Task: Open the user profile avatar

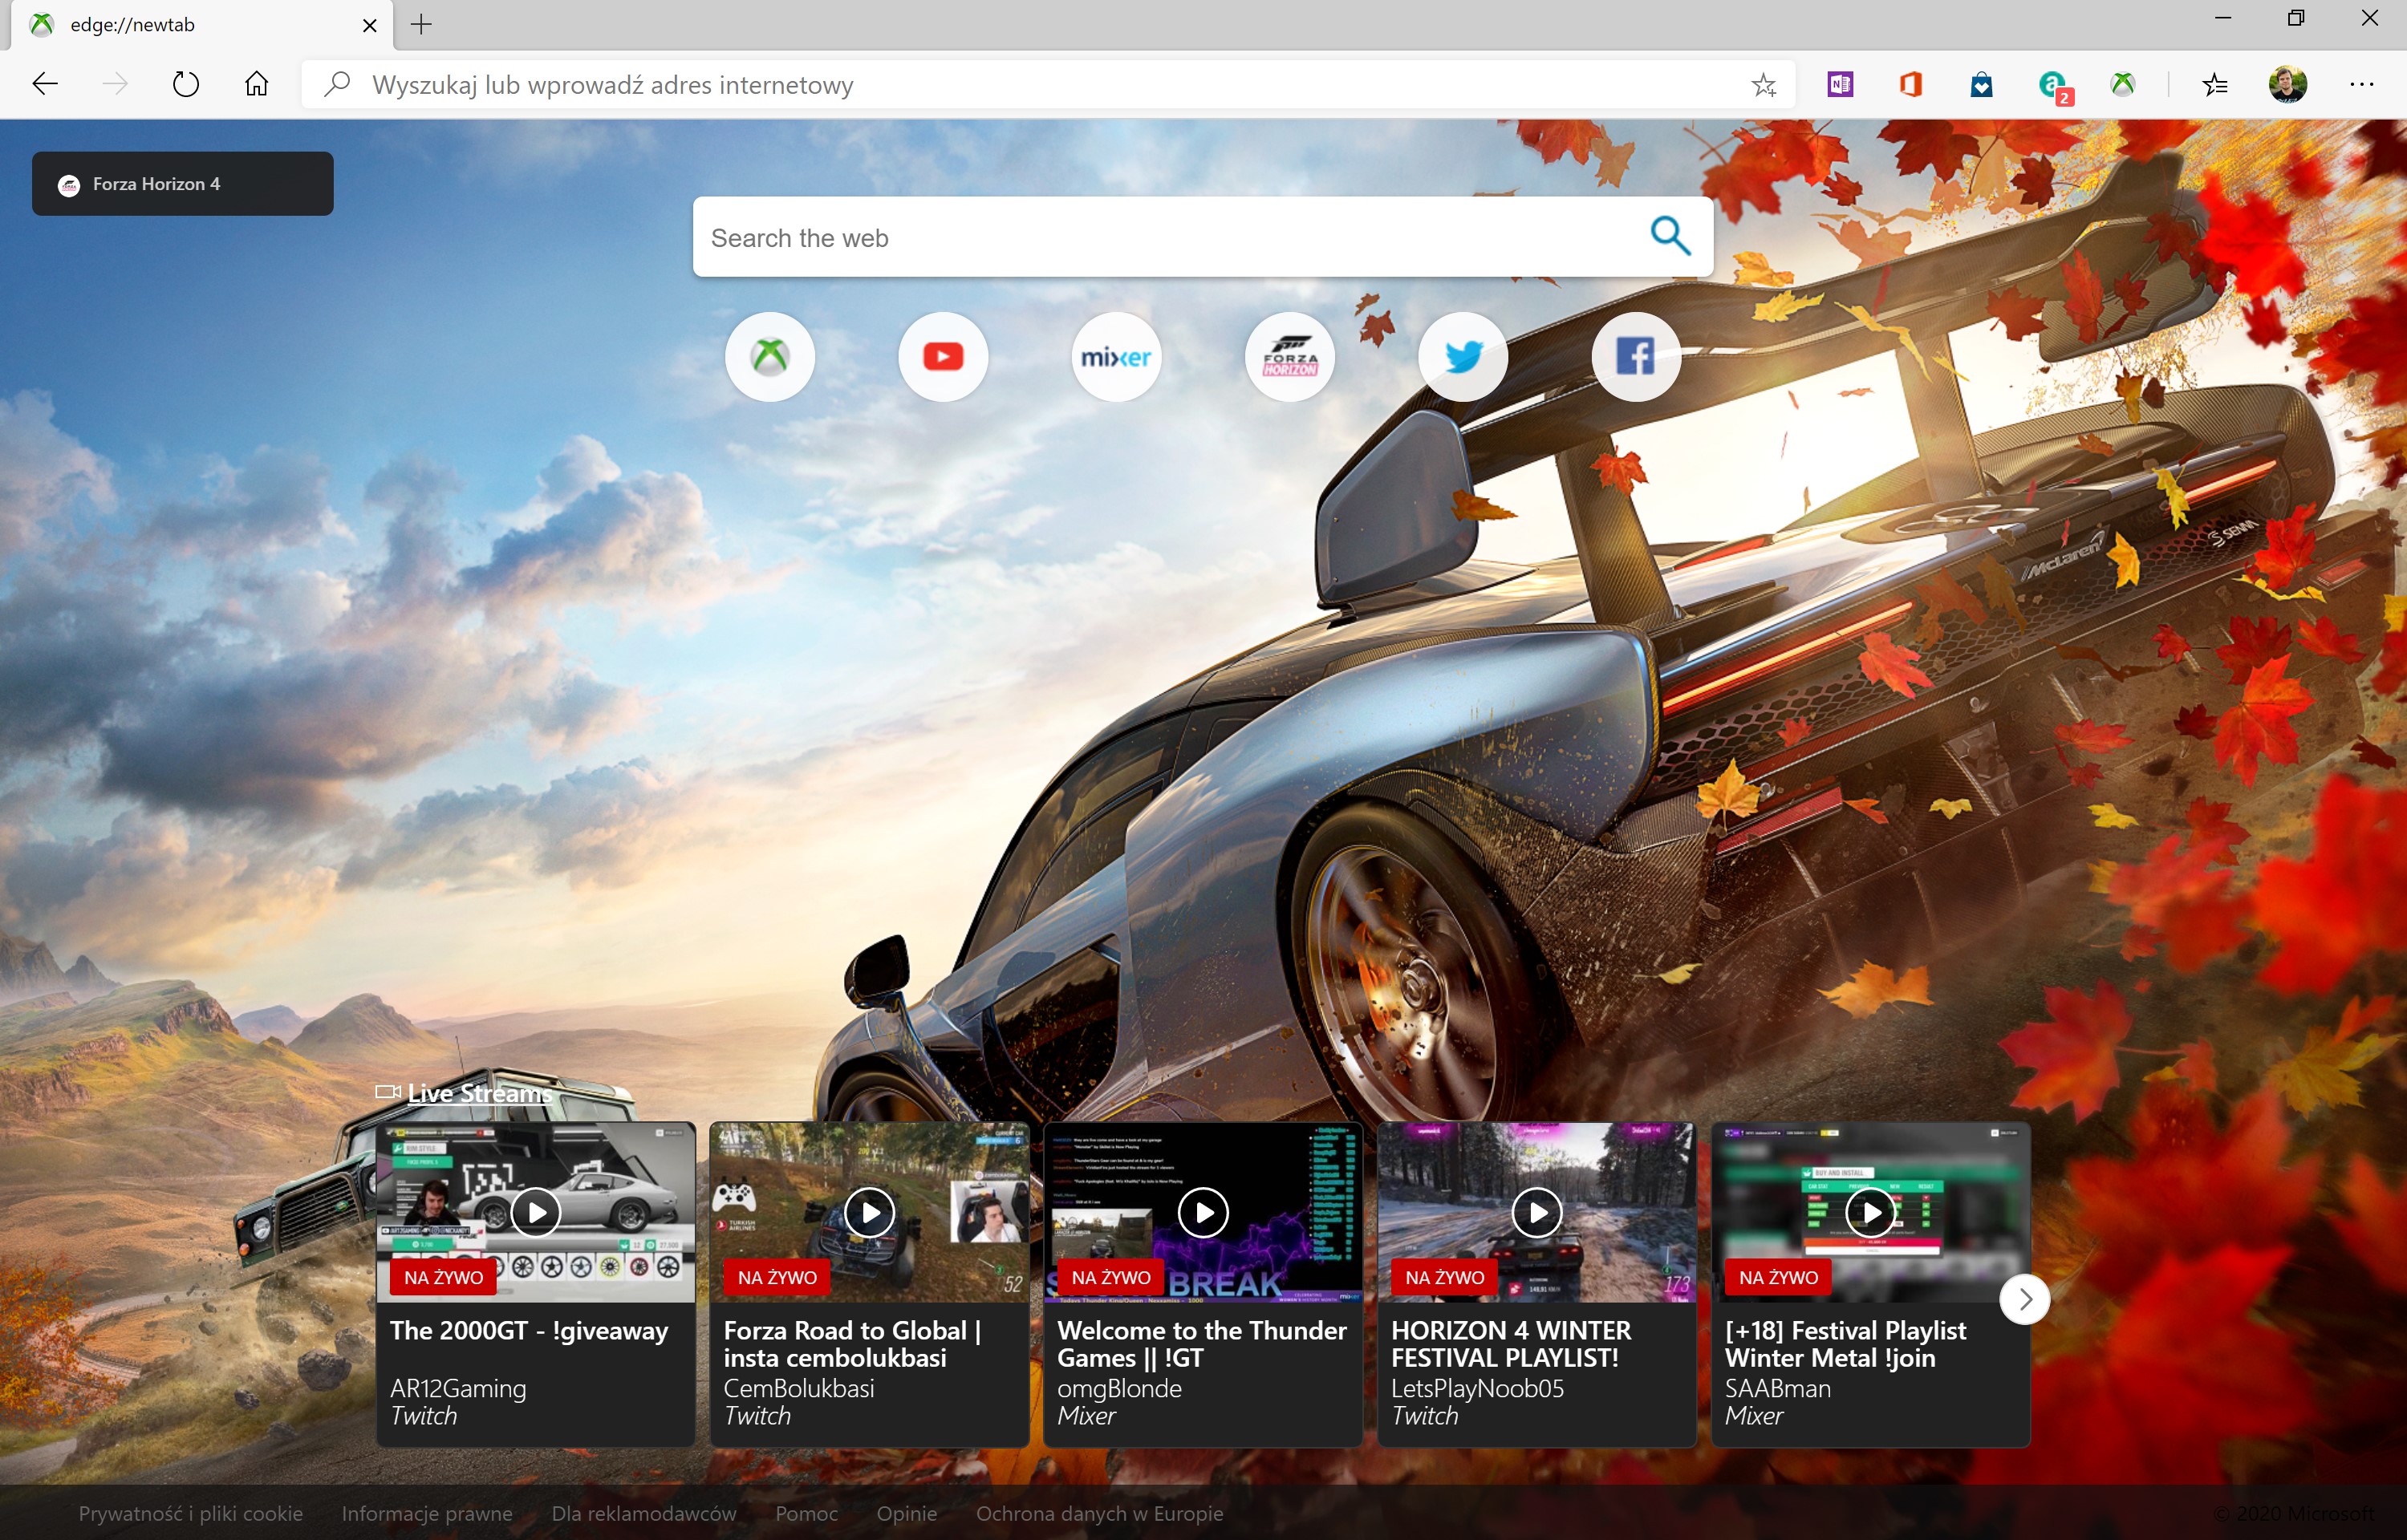Action: 2288,84
